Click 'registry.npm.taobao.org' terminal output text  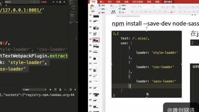tap(47, 95)
